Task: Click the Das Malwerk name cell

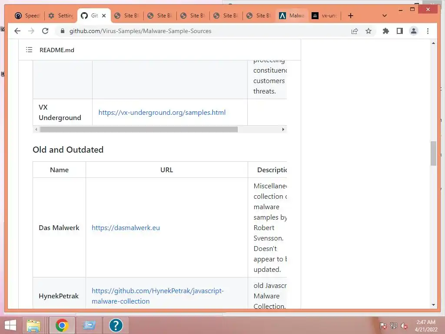Action: point(59,228)
